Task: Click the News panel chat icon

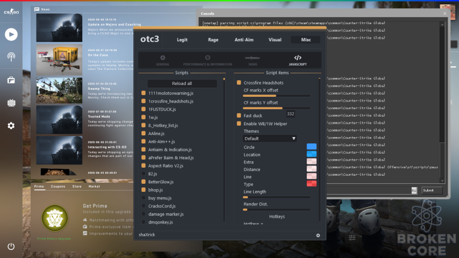Action: click(x=37, y=9)
